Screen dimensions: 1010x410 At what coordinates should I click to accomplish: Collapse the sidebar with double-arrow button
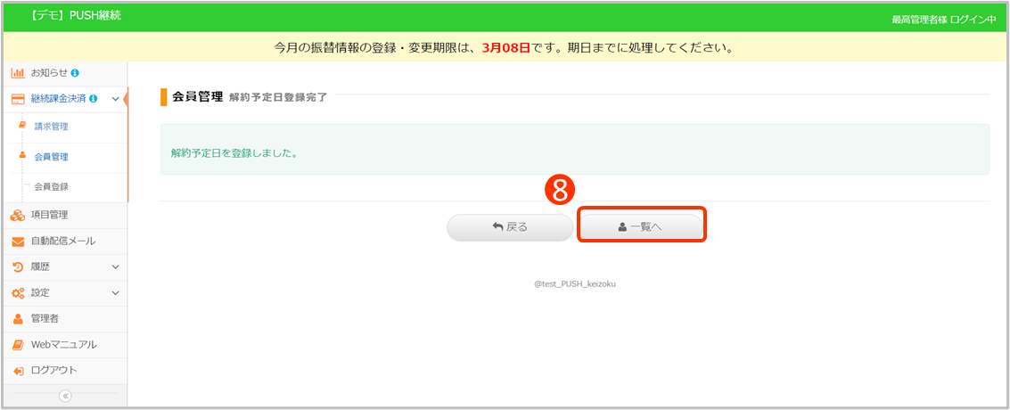[65, 397]
